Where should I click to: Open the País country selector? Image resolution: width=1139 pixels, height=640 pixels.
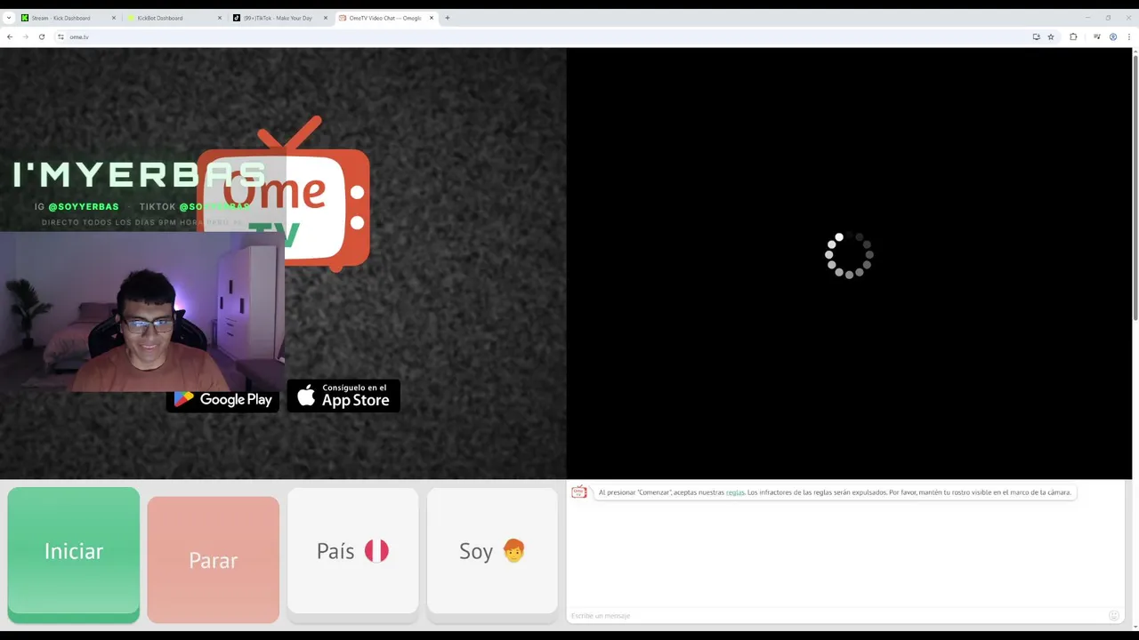[x=353, y=551]
